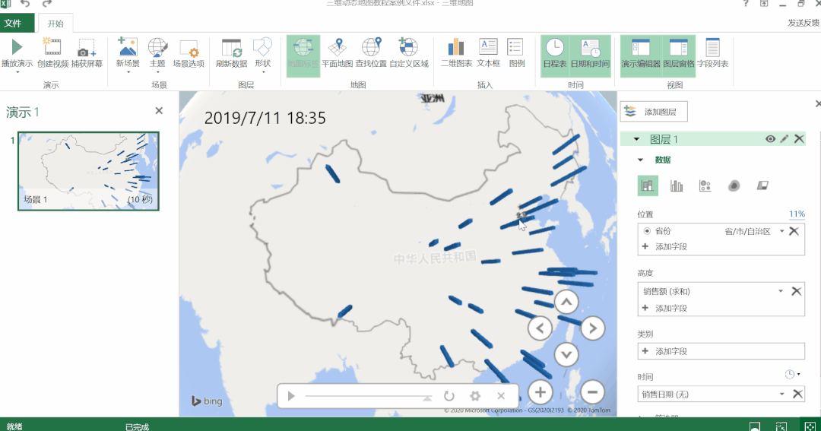Click the 播放演示 play tour icon
Viewport: 821px width, 431px height.
click(x=17, y=46)
